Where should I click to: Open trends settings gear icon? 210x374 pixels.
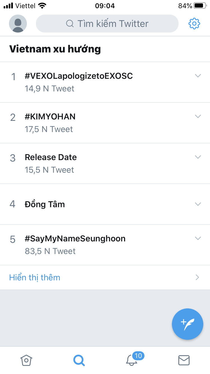(194, 24)
